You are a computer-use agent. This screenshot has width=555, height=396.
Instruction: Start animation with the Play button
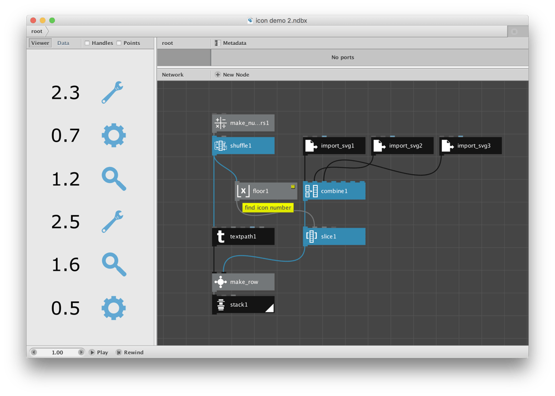pos(99,353)
